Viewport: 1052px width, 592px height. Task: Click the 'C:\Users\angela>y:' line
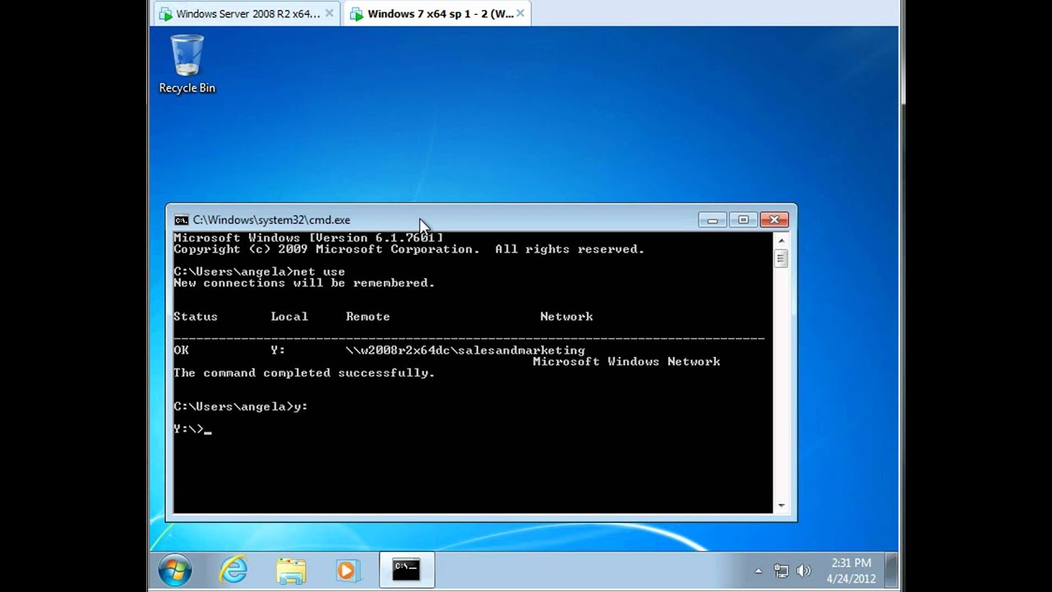click(241, 406)
